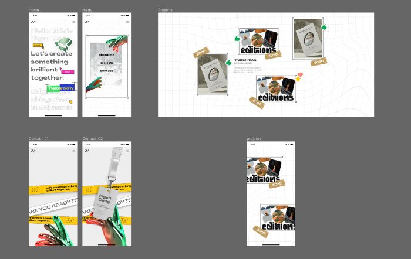Image resolution: width=411 pixels, height=259 pixels.
Task: Open the bottom editions card in Projects frame
Action: 276,88
